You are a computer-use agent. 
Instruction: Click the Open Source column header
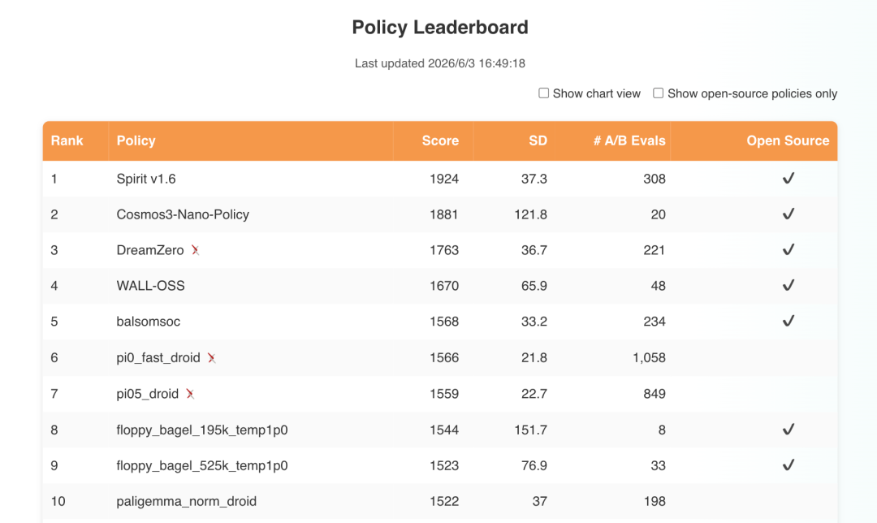pyautogui.click(x=788, y=140)
